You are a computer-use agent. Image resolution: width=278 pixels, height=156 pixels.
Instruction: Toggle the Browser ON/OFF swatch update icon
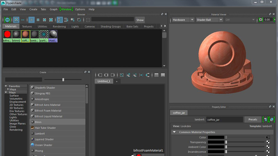(7, 20)
